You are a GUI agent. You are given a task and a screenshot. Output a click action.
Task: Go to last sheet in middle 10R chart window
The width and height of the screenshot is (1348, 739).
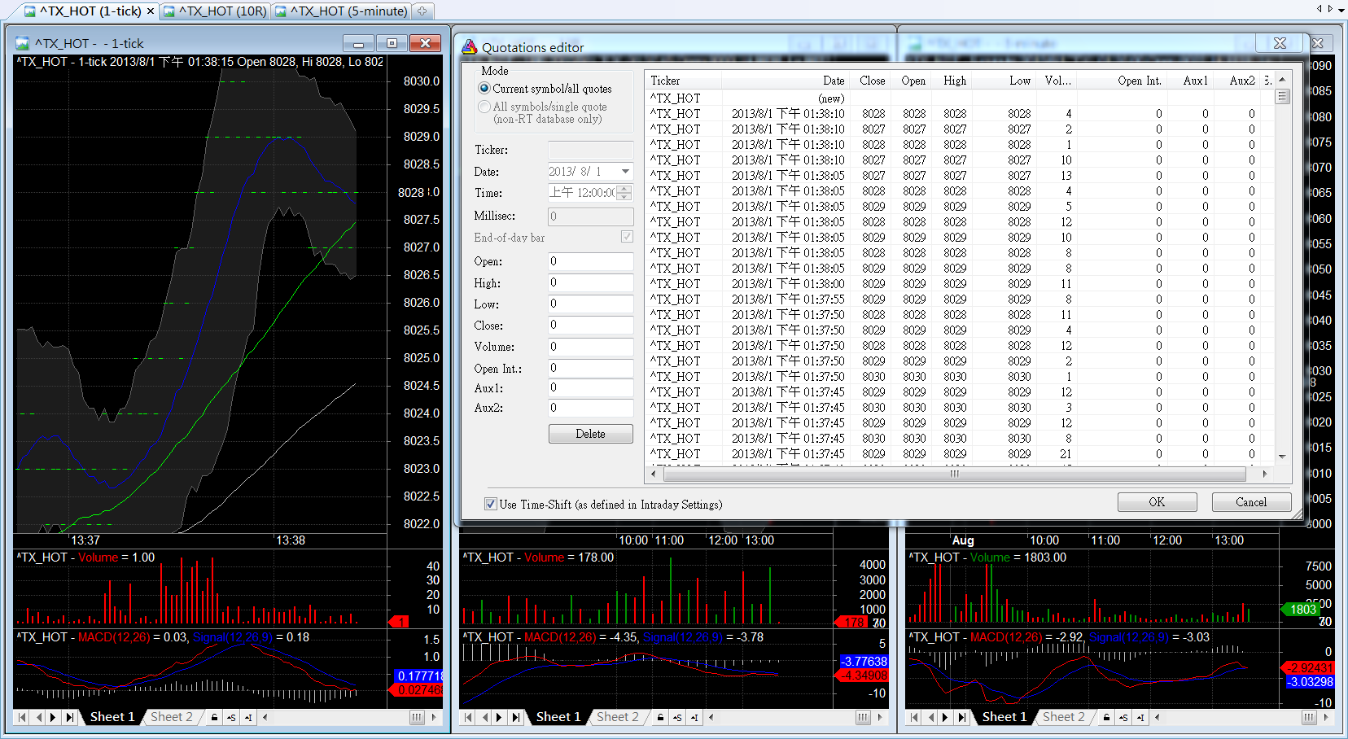click(x=516, y=717)
